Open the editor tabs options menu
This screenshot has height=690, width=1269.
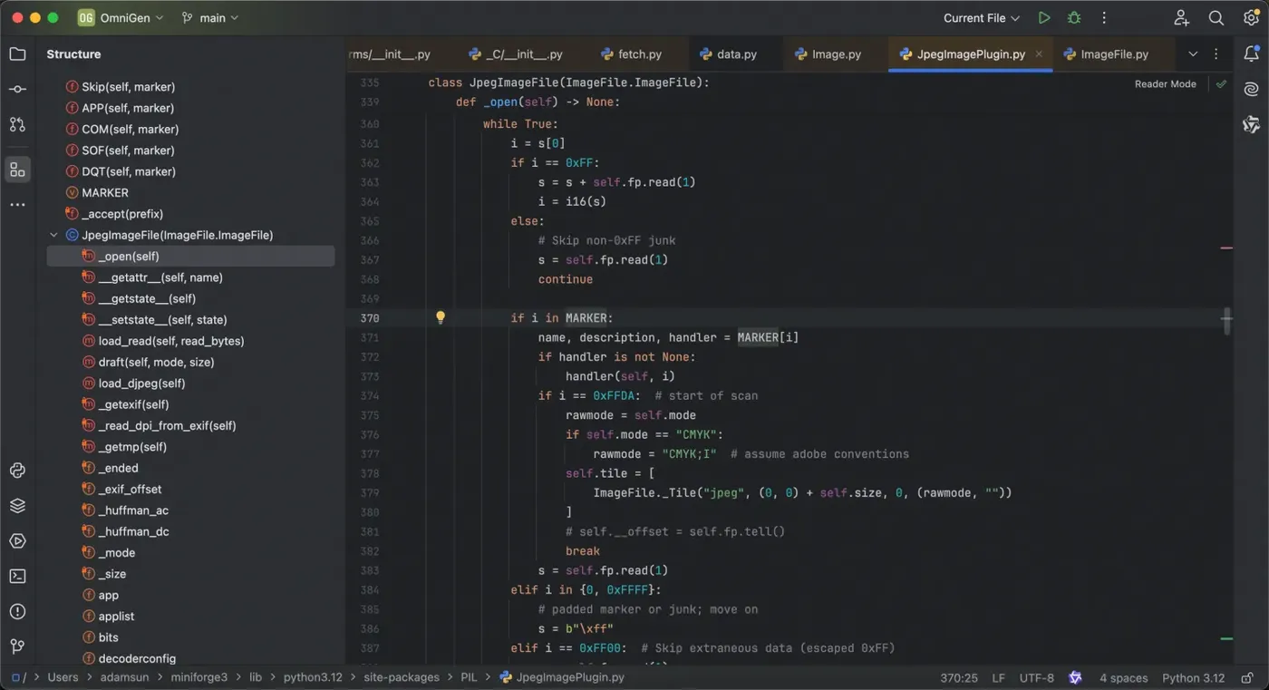point(1216,54)
